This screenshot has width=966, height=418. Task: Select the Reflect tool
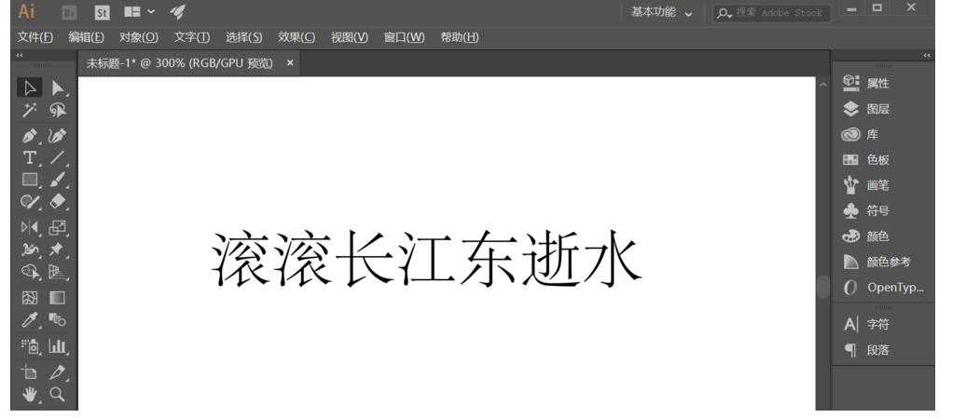pyautogui.click(x=30, y=227)
